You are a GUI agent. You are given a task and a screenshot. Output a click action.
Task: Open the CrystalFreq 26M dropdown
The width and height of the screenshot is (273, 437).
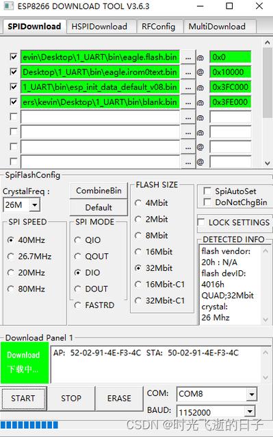coord(34,205)
